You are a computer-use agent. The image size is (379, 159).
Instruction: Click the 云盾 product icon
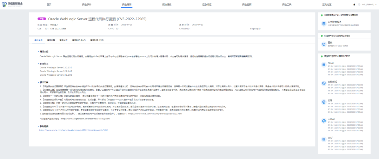pyautogui.click(x=324, y=102)
